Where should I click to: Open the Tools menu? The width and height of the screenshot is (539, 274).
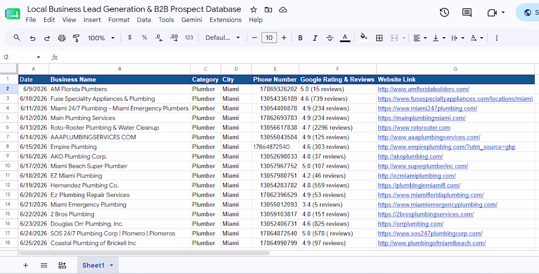pyautogui.click(x=166, y=20)
